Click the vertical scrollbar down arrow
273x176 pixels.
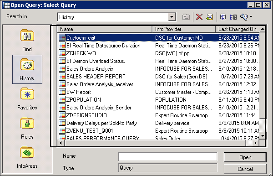[263, 136]
